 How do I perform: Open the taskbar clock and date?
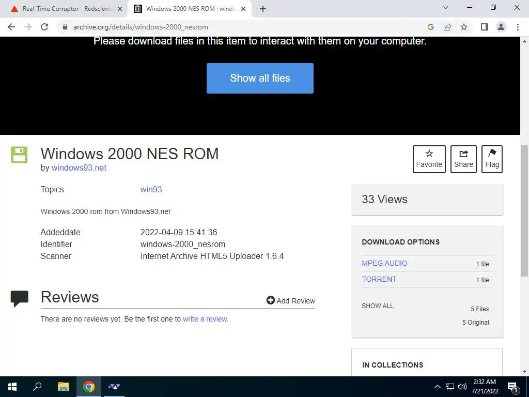point(485,387)
